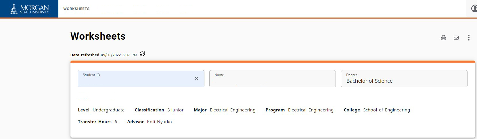
Task: Open the WORKSHEETS navigation tab
Action: [x=76, y=9]
